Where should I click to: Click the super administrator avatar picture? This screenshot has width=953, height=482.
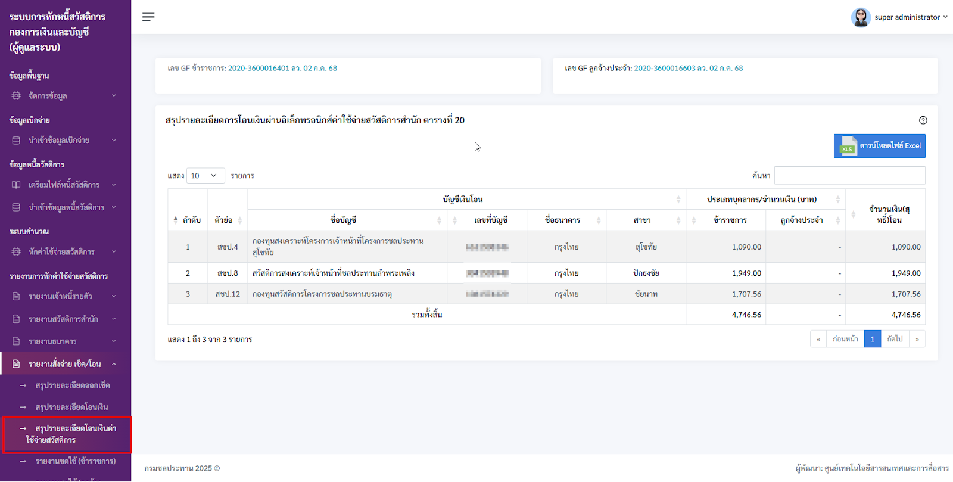click(861, 17)
